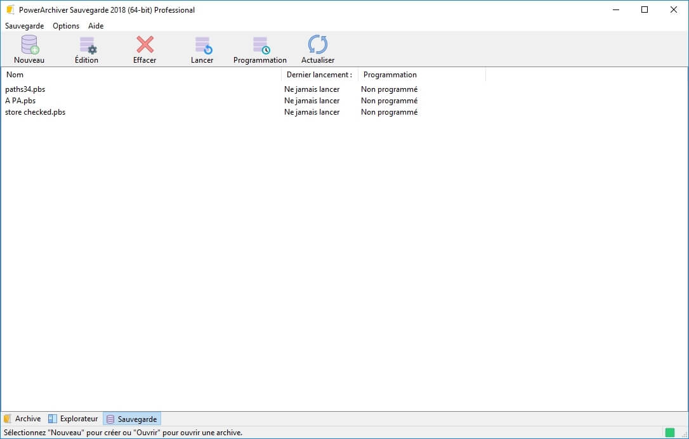
Task: Click the Programmation column header
Action: 390,75
